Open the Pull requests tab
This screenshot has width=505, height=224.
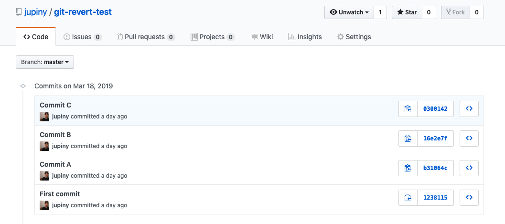tap(146, 37)
